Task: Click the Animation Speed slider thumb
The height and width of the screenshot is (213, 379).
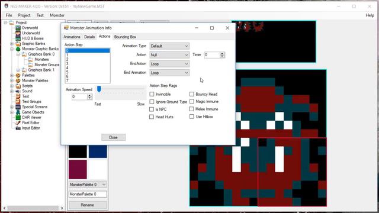Action: [99, 89]
